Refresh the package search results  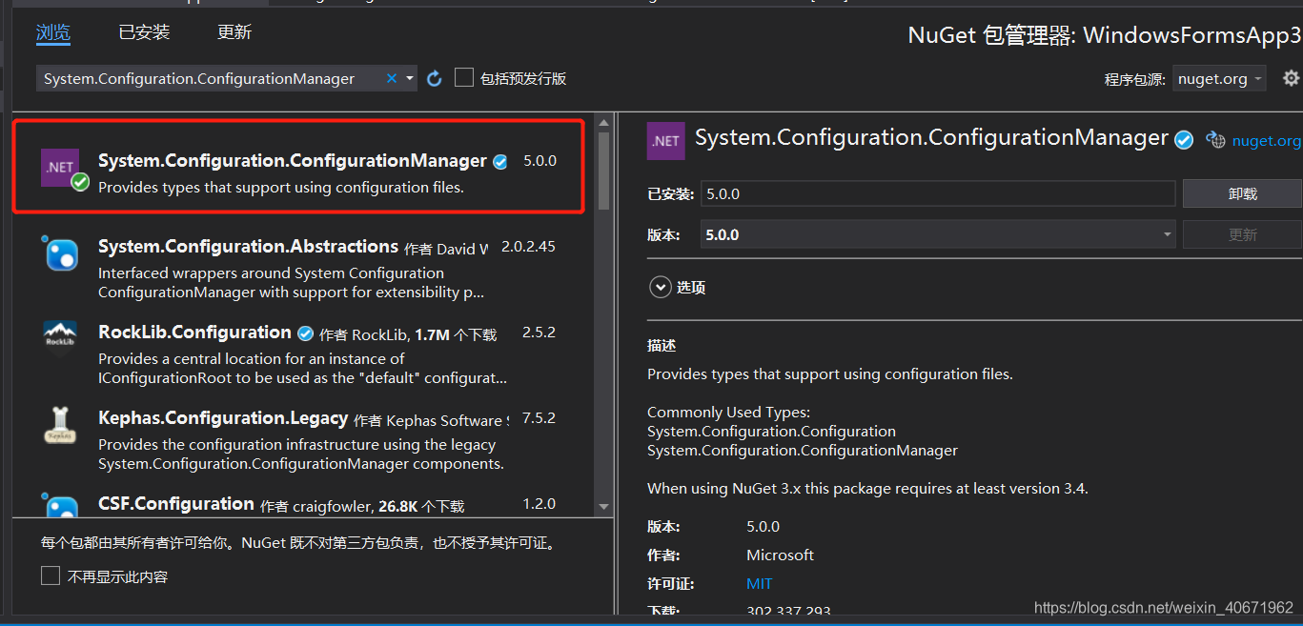tap(435, 79)
